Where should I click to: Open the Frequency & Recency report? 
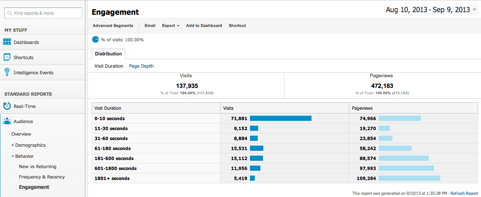(x=42, y=177)
